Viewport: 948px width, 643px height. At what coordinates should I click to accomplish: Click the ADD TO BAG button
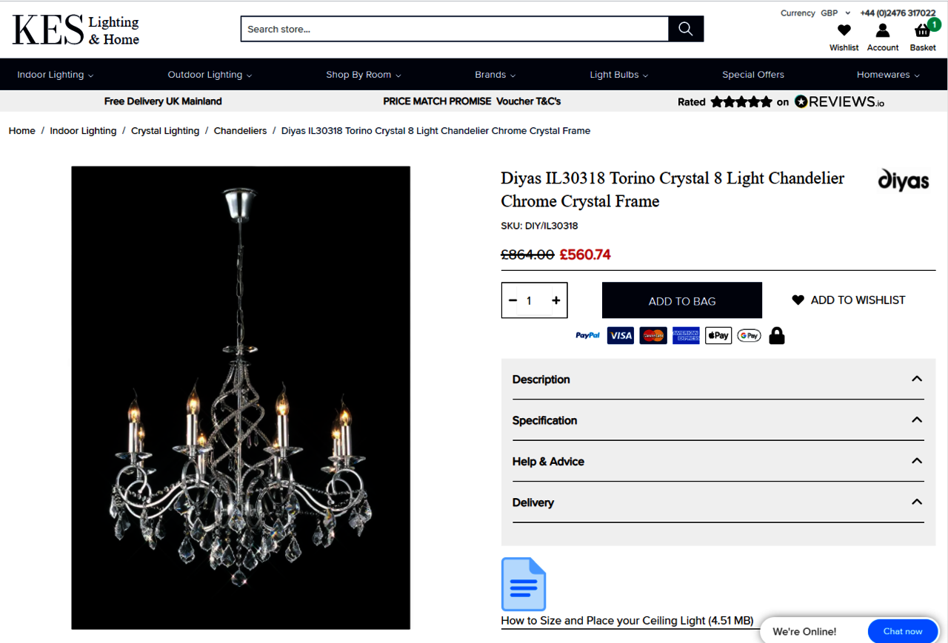click(x=682, y=300)
